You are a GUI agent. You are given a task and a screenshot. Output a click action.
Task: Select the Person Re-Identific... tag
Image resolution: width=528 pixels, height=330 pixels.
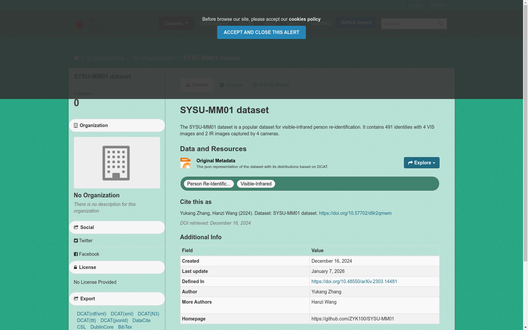point(209,184)
